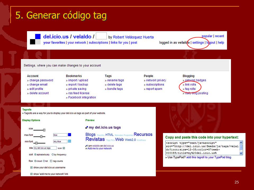Adjust the size slider handle
Screen dimensions: 254x190
44,130
